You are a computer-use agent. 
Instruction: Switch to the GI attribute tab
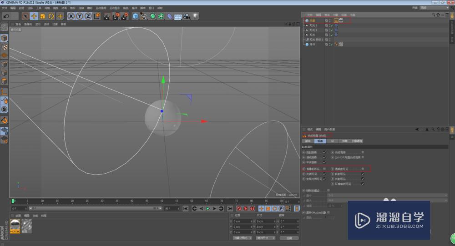tap(333, 141)
